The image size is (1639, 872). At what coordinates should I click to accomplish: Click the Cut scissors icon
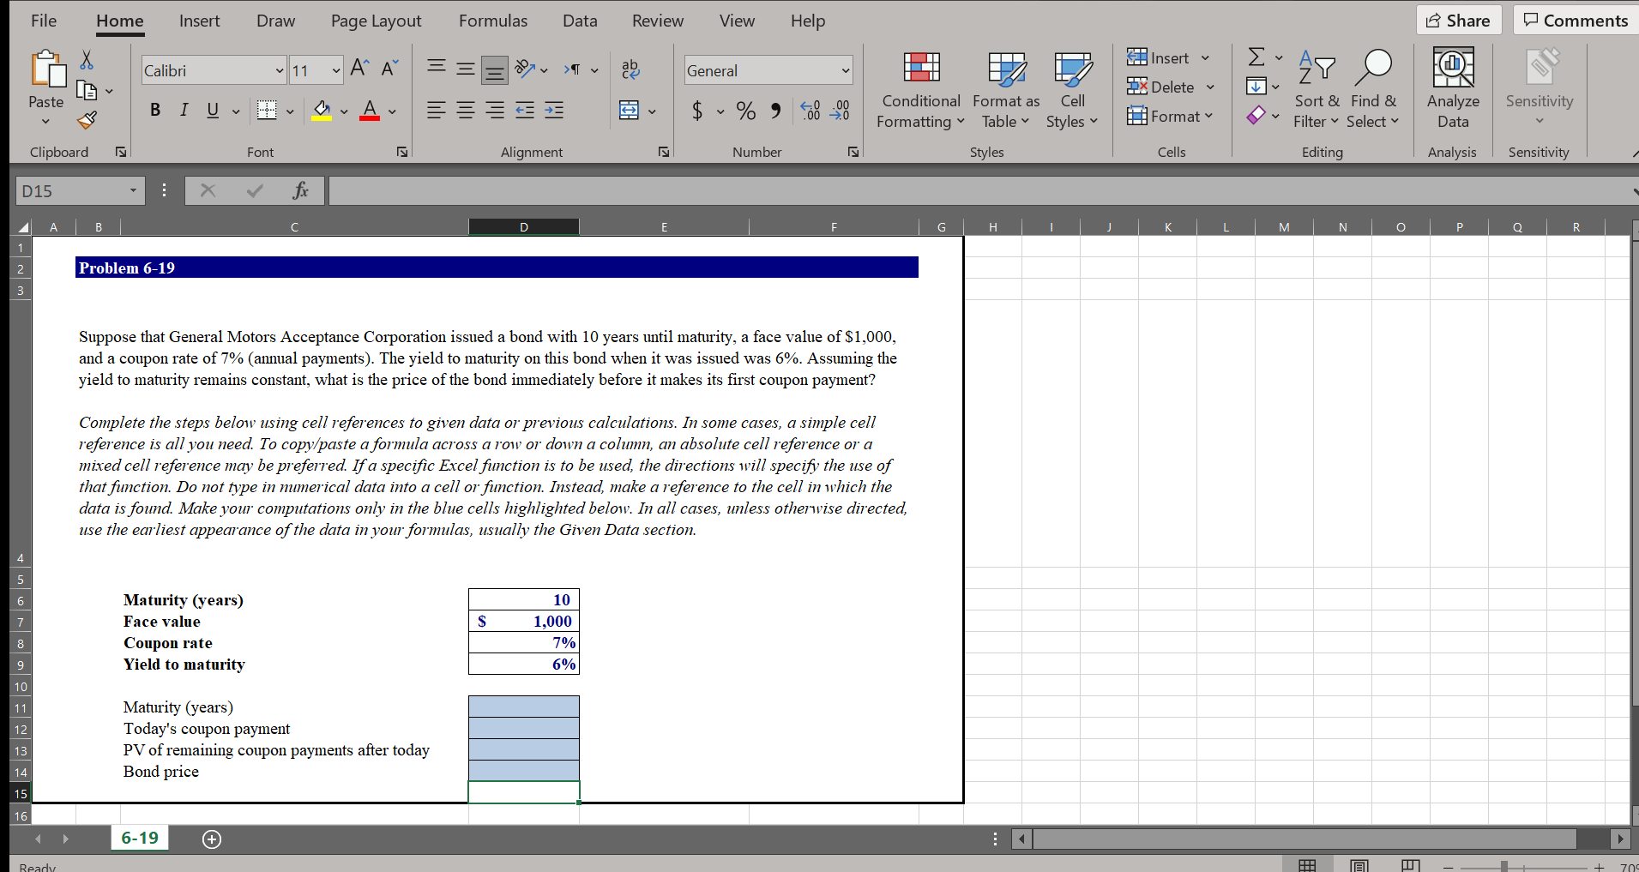[87, 59]
